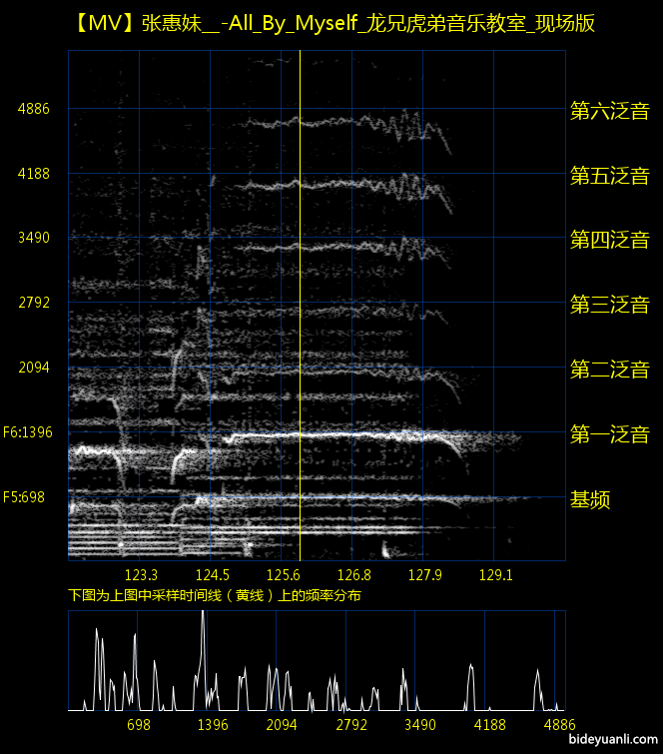Click the 123.3 time axis tick
The image size is (663, 754).
tap(142, 575)
